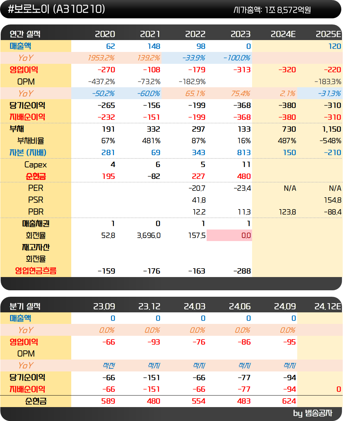Click the 2025E debt value 1,150

332,129
